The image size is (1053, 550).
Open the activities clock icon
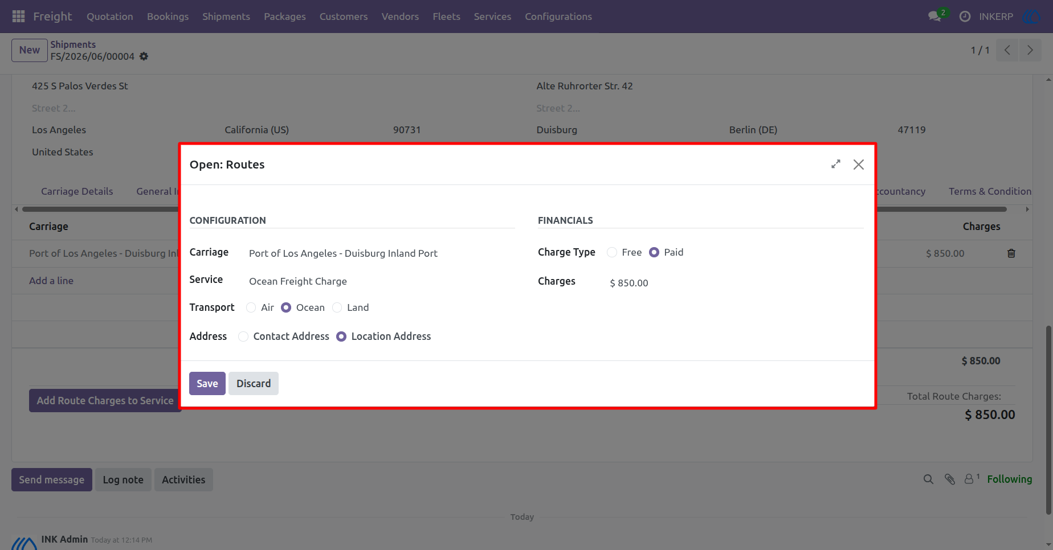pos(965,17)
